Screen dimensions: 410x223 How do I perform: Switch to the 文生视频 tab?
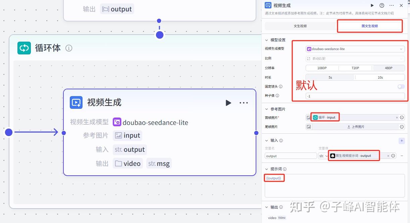(300, 26)
